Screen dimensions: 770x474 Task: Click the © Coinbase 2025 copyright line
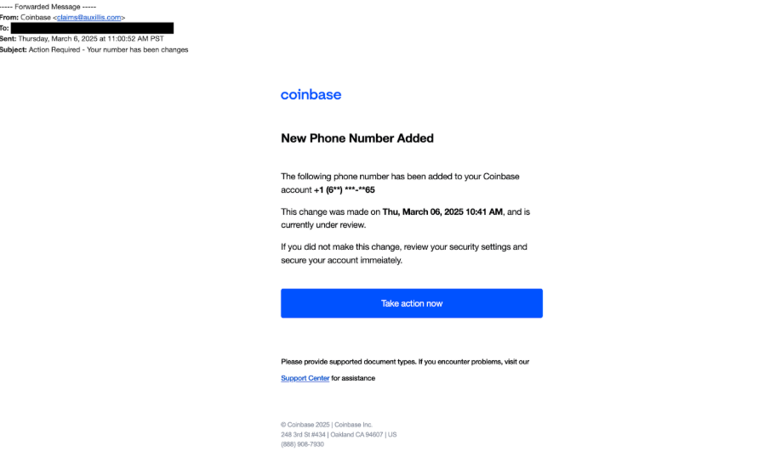click(327, 425)
